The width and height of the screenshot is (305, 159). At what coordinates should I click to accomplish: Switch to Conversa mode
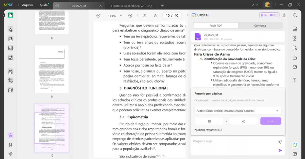(x=260, y=26)
